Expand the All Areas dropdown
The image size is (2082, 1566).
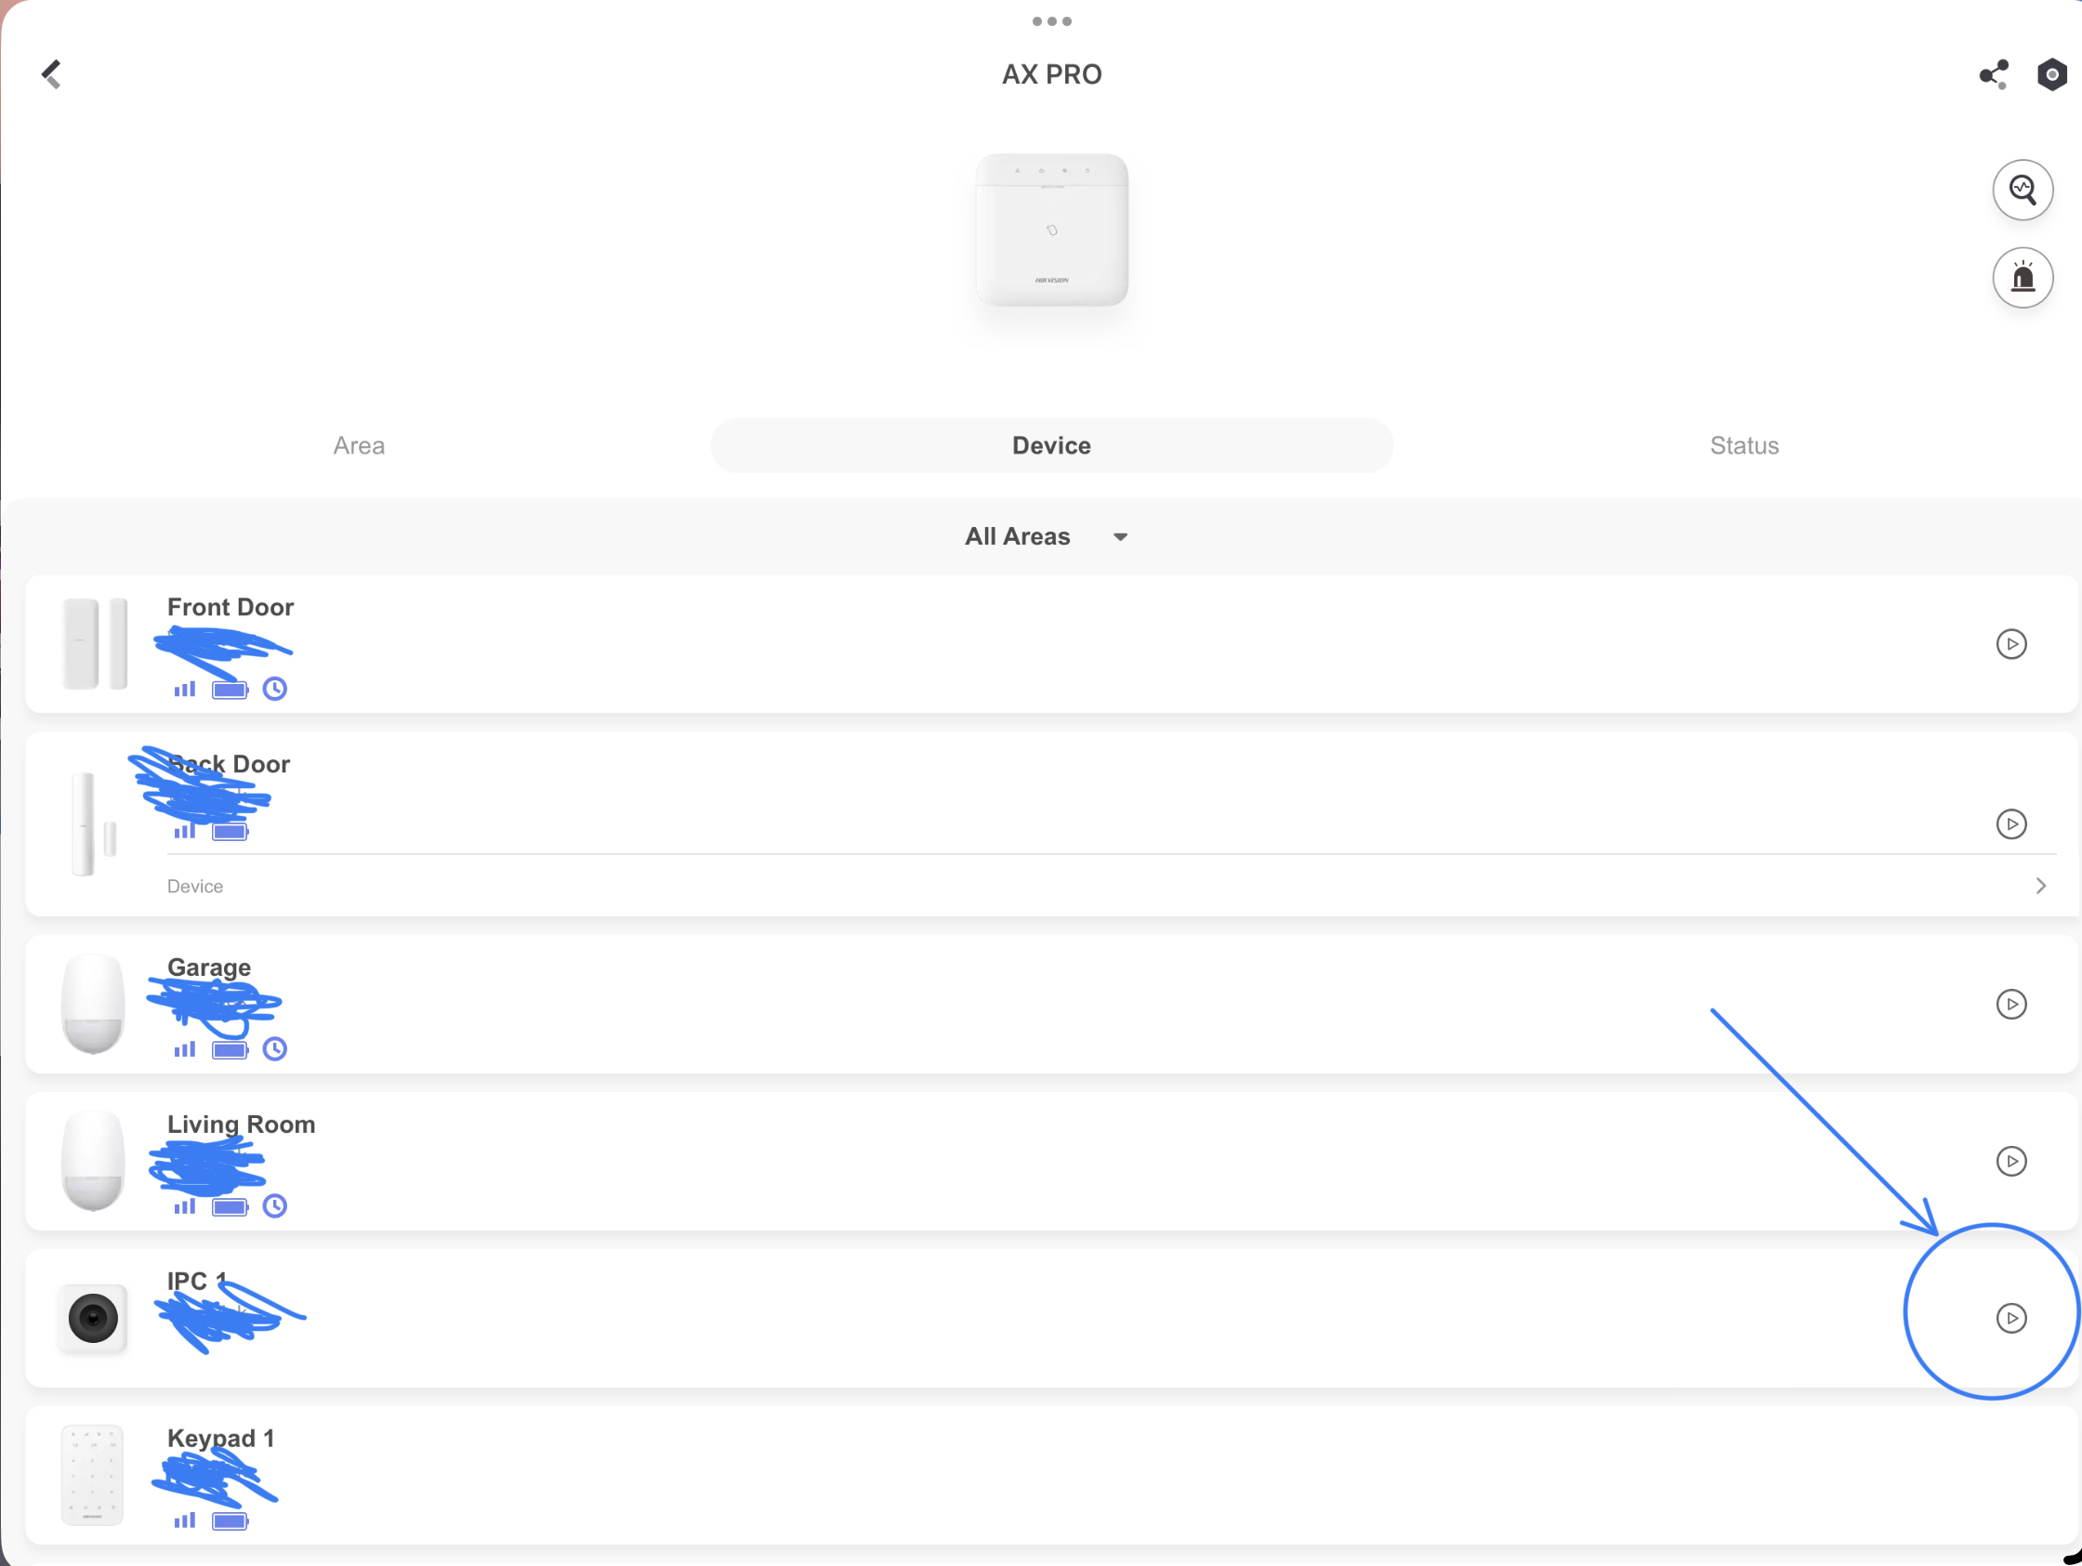[1047, 536]
